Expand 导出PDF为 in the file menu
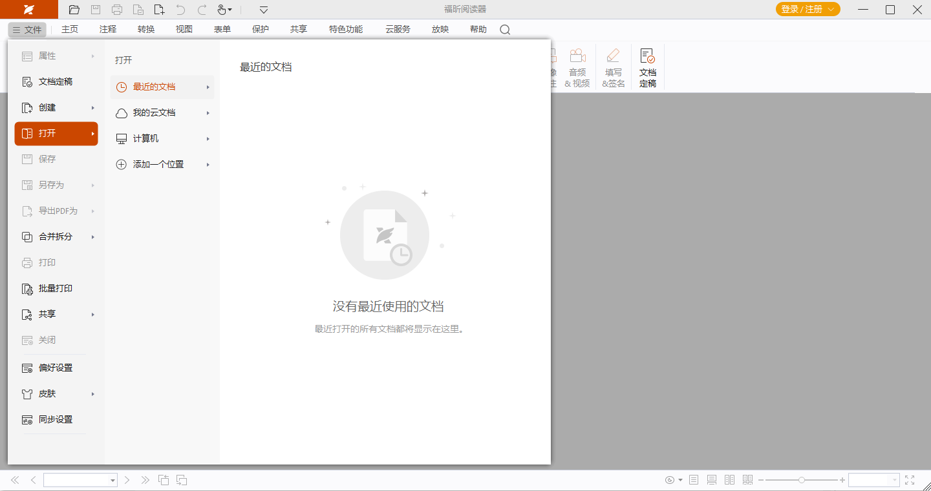Screen dimensions: 931x491 pyautogui.click(x=56, y=211)
